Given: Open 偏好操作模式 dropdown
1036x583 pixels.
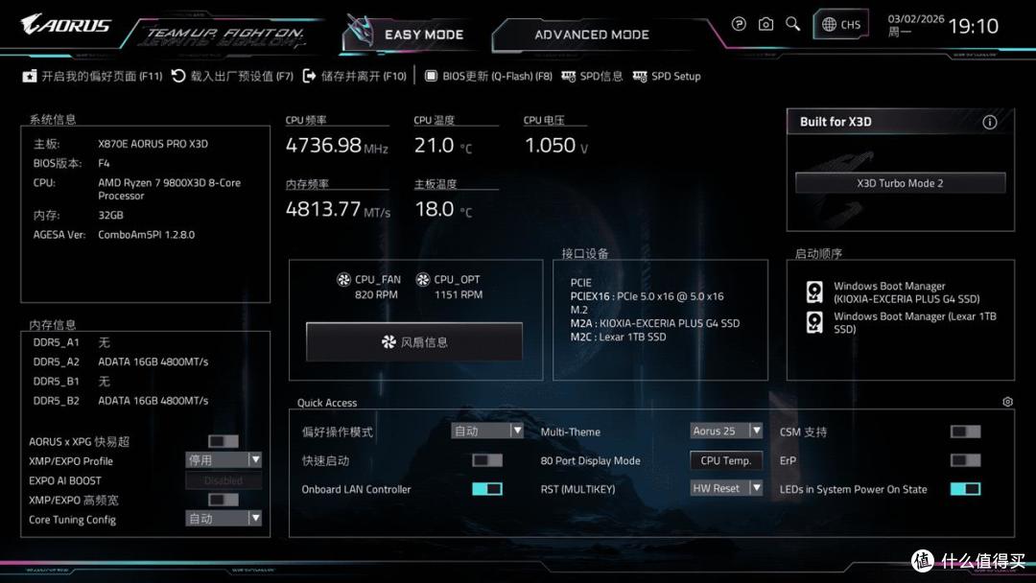Looking at the screenshot, I should (x=487, y=431).
